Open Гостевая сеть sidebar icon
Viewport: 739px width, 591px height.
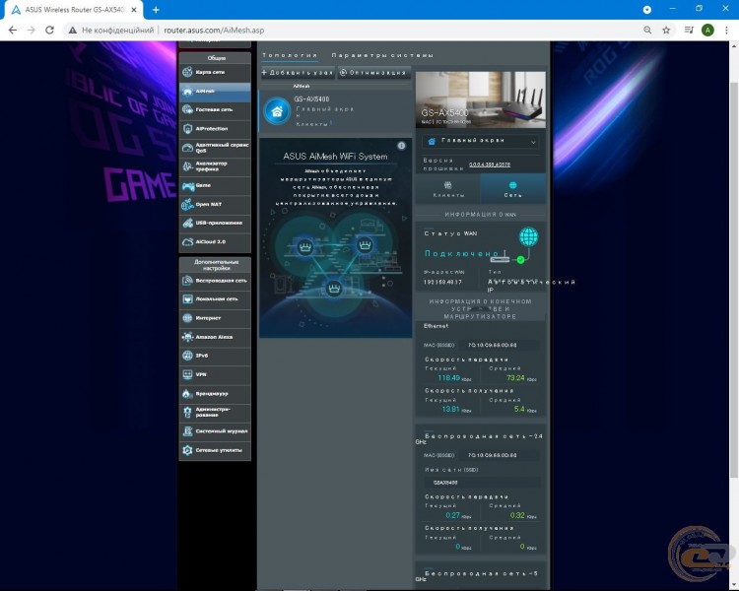[187, 109]
